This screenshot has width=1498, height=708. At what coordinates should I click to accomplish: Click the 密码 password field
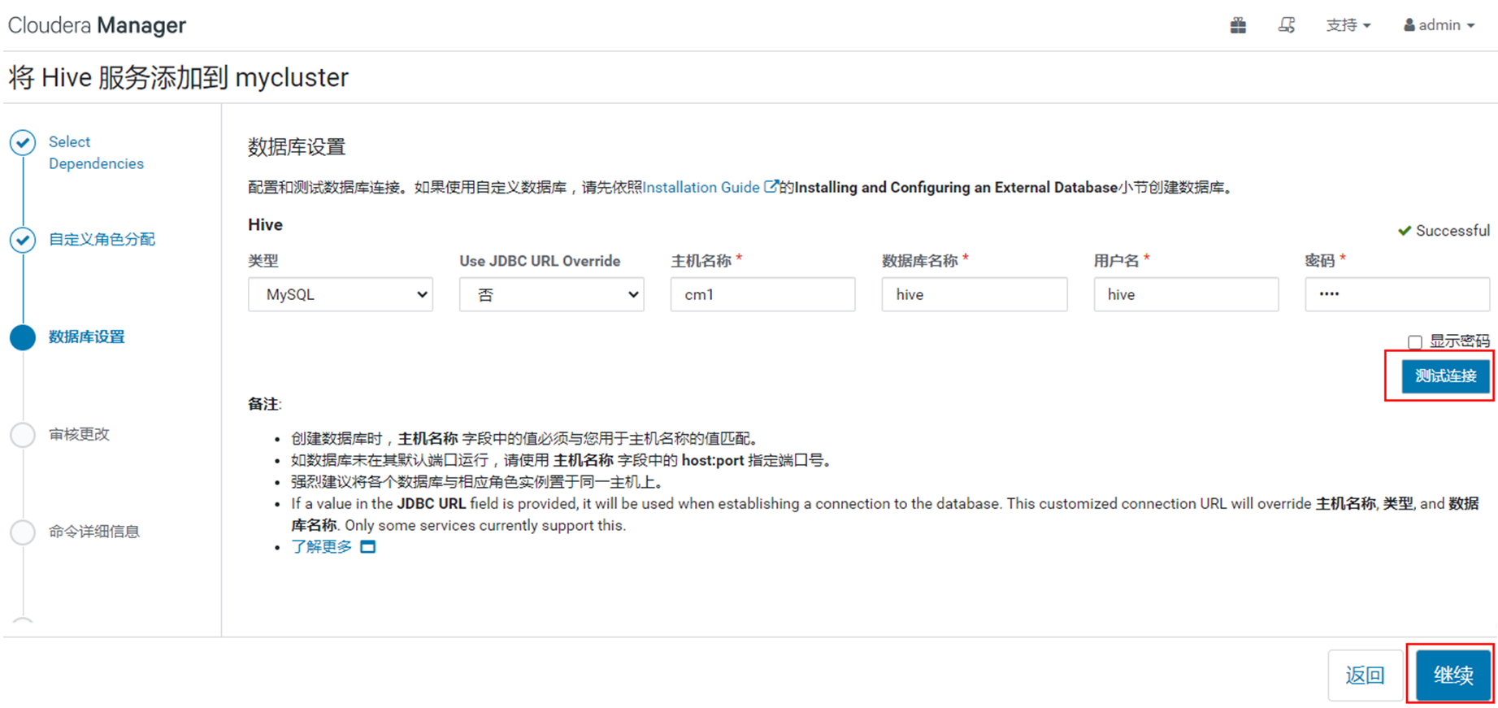click(1397, 294)
